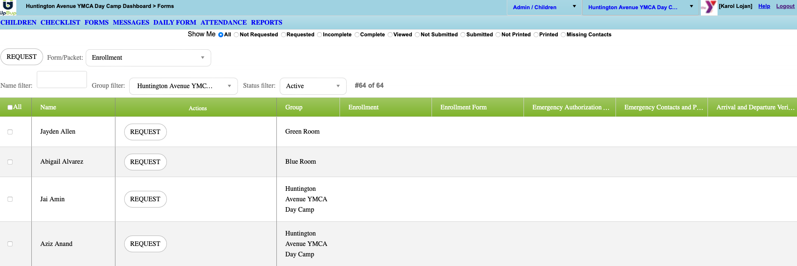Open the FORMS menu
The height and width of the screenshot is (266, 797).
coord(97,23)
